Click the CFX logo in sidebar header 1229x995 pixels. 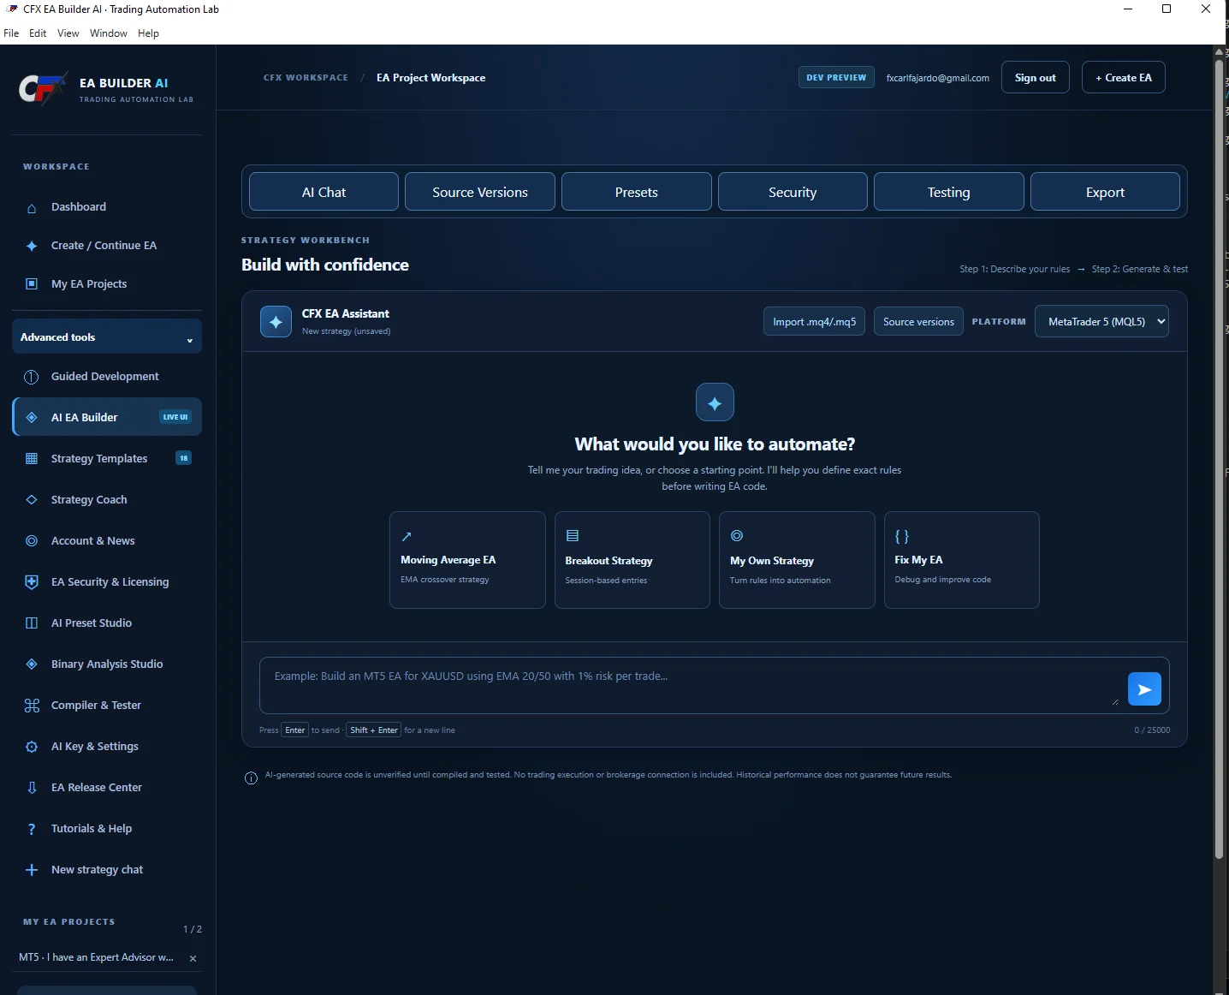(43, 89)
